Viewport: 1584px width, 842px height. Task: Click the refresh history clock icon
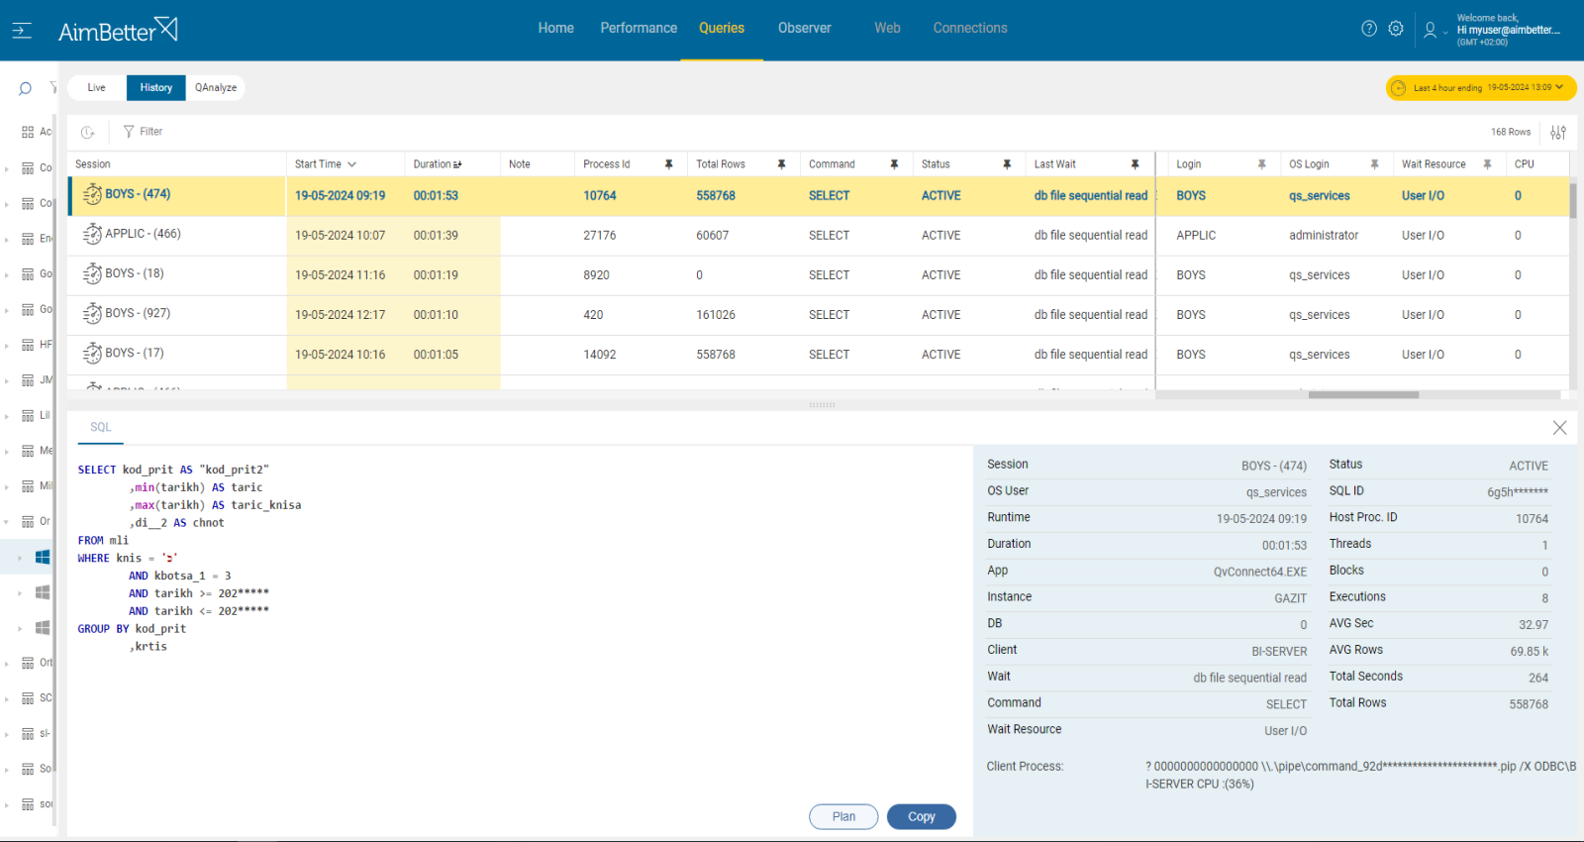tap(88, 132)
